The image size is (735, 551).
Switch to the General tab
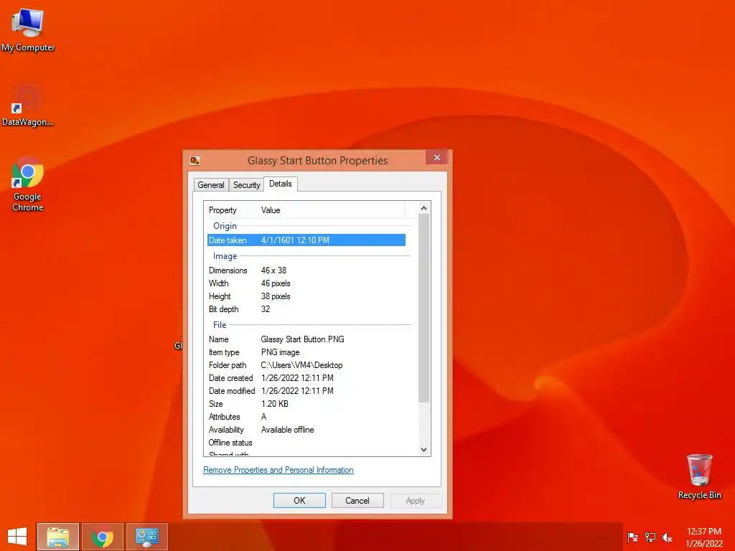(x=211, y=185)
